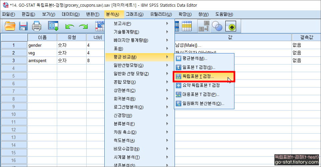321x167 pixels.
Task: Choose 대응표본 T 검정(P) menu item
Action: click(x=204, y=95)
